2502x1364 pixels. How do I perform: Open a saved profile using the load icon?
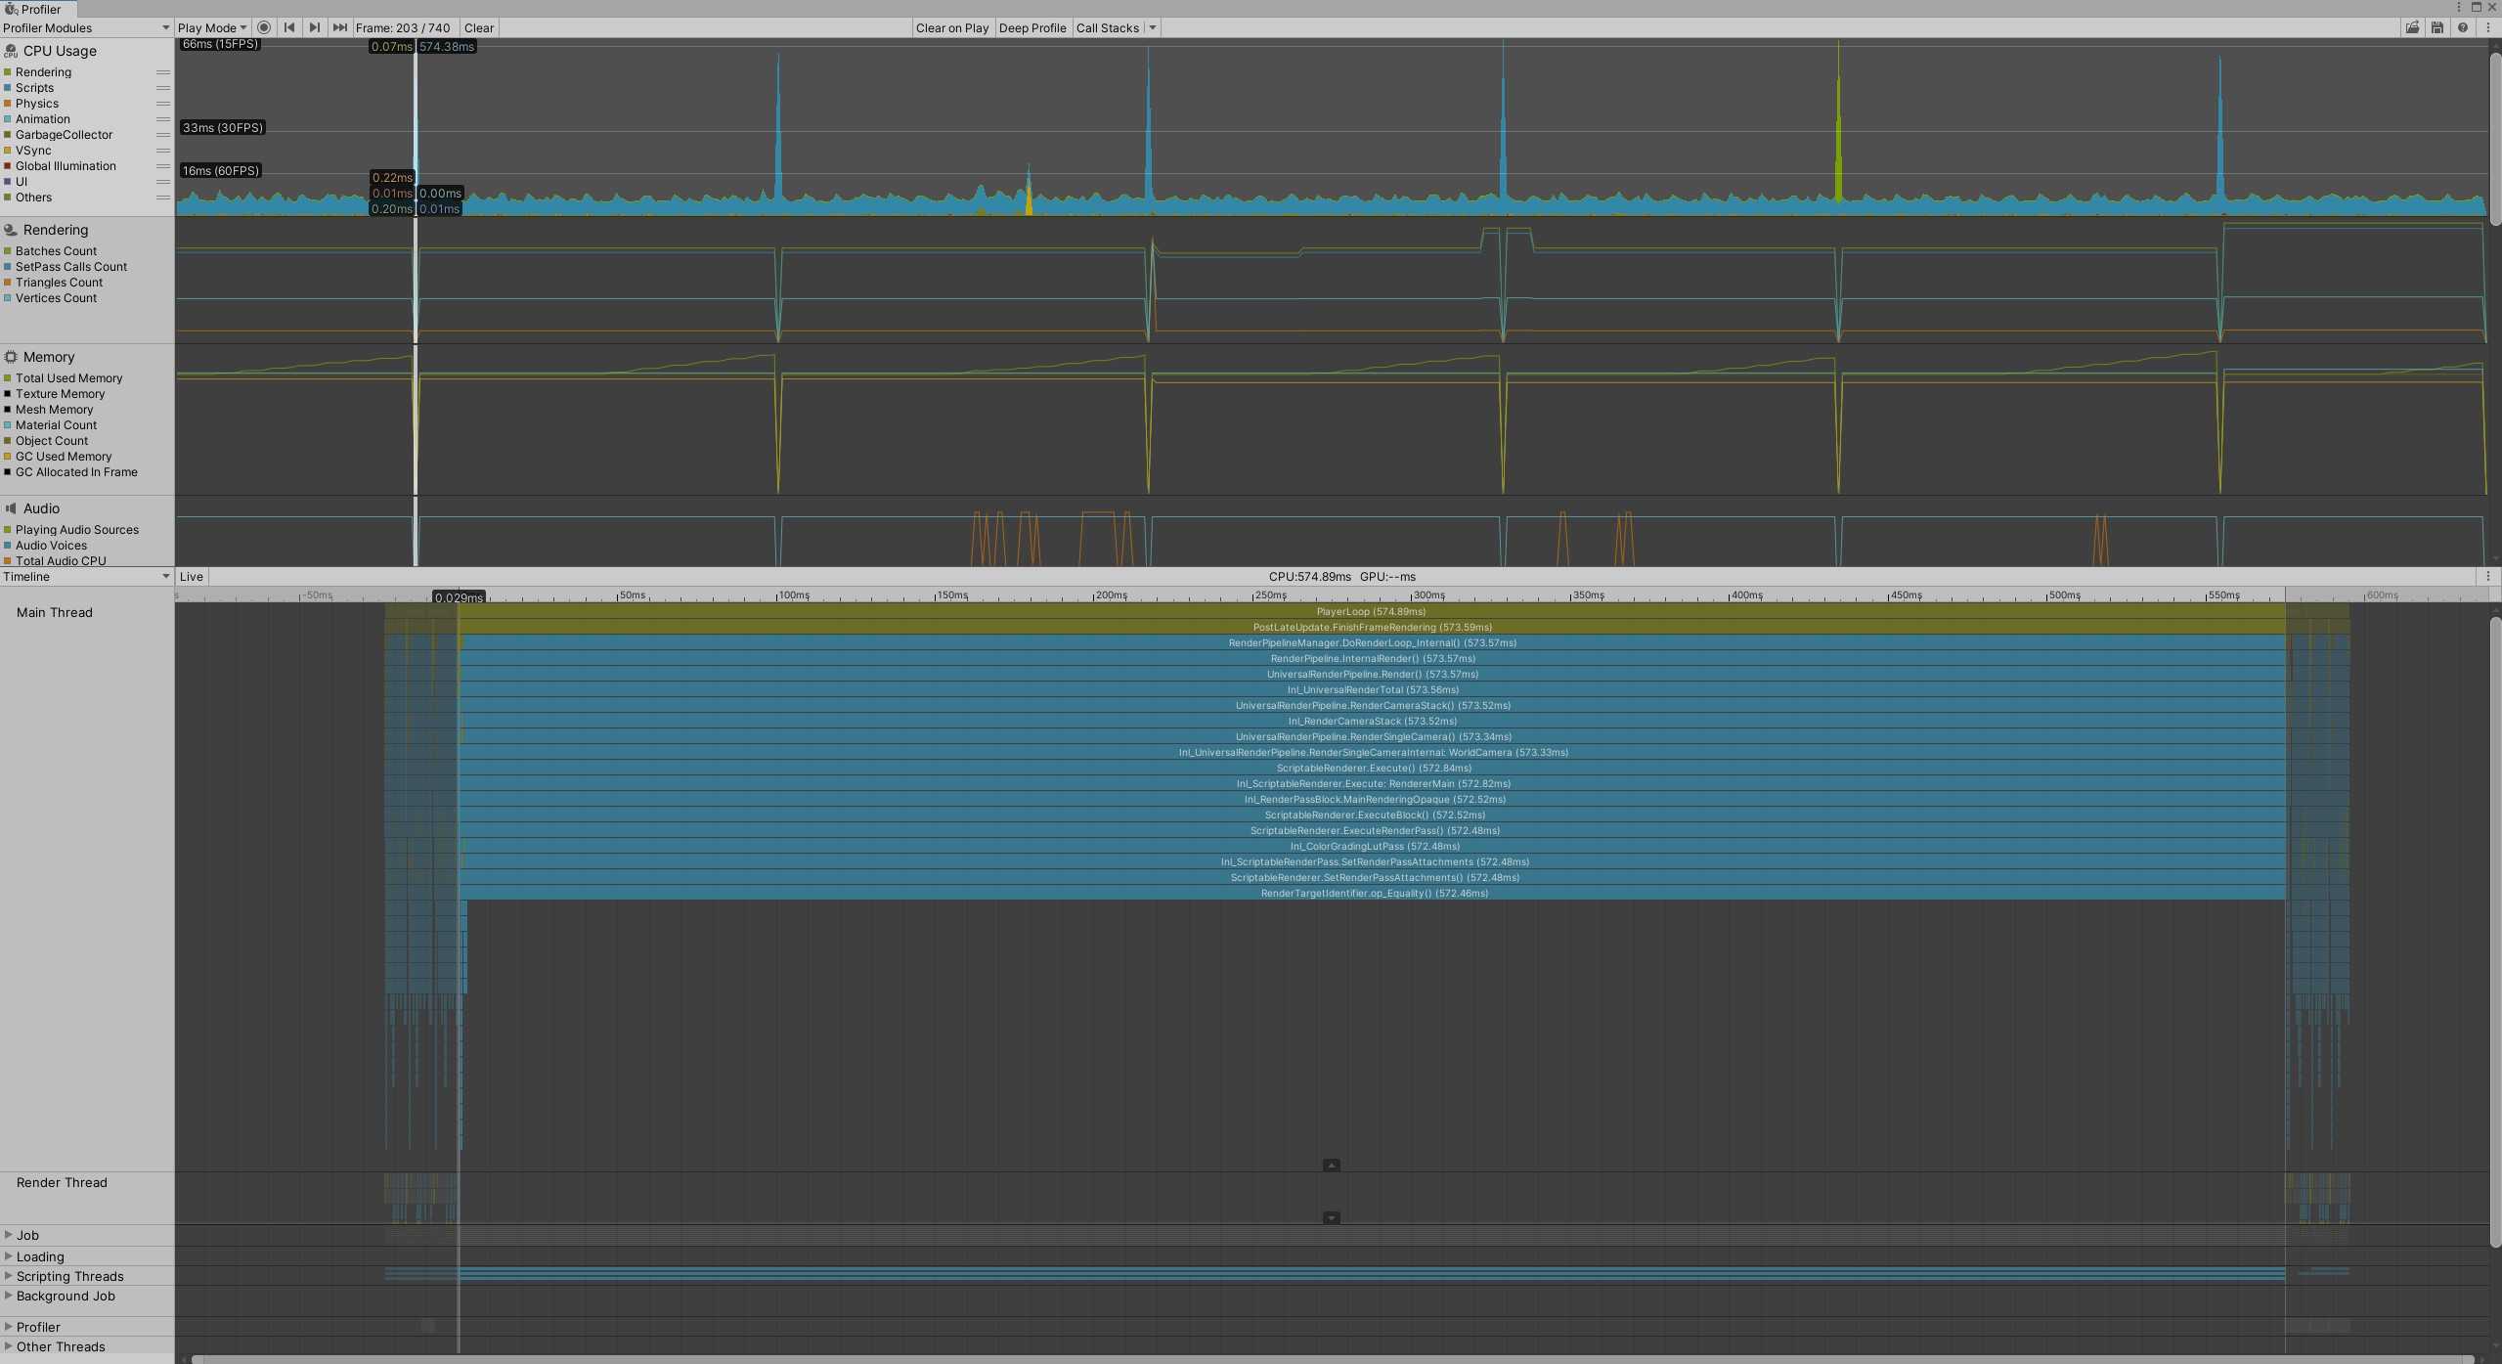pos(2412,27)
